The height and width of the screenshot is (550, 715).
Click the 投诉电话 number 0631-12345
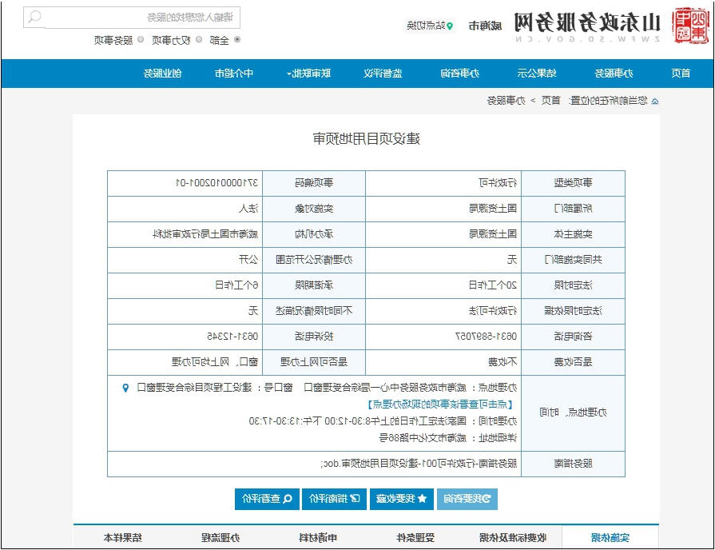[x=232, y=337]
